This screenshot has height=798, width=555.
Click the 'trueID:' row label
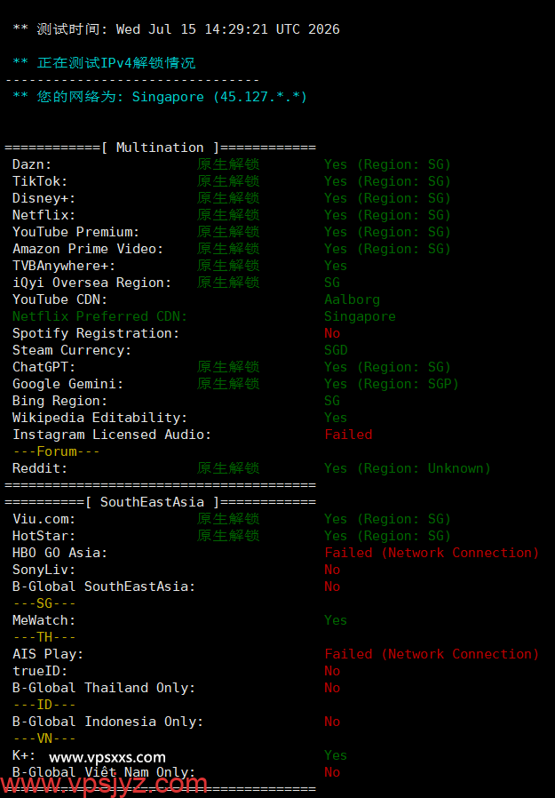point(40,671)
